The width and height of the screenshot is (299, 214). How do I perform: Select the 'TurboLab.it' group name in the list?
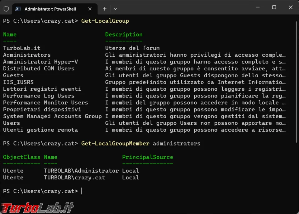[22, 48]
